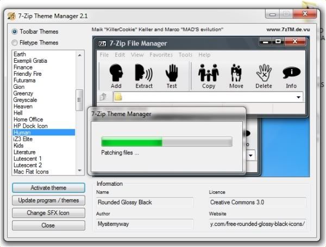Click the Delete crossed-hand icon
Image resolution: width=326 pixels, height=247 pixels.
[x=264, y=73]
